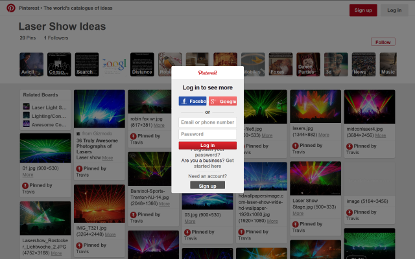Open the Barstool-Sports-Trenton pin image
Viewport: 415px width, 259px height.
tap(150, 169)
